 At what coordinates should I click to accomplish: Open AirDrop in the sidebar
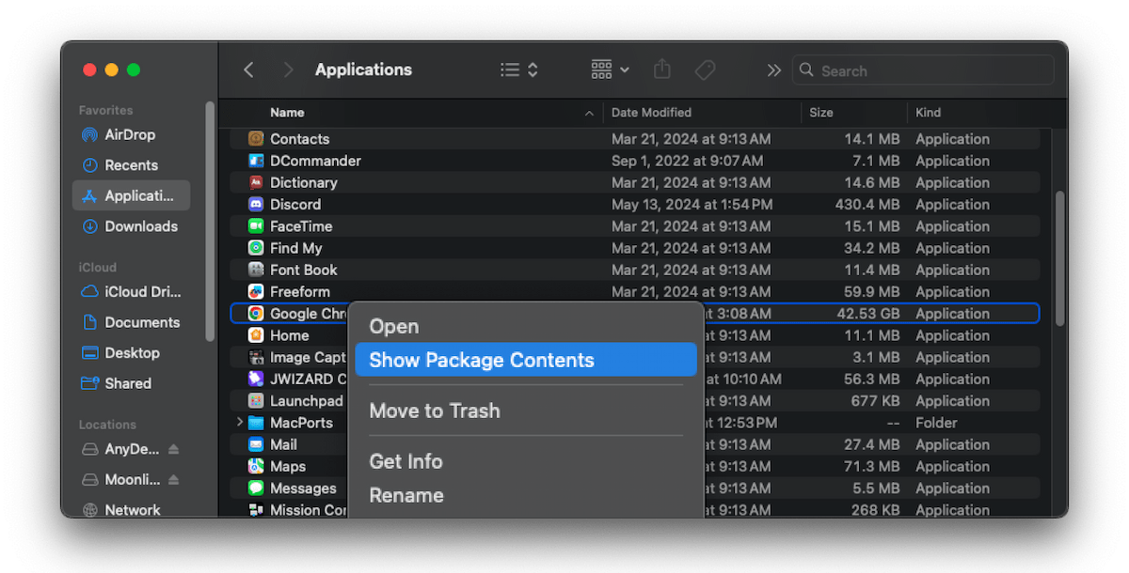click(131, 134)
